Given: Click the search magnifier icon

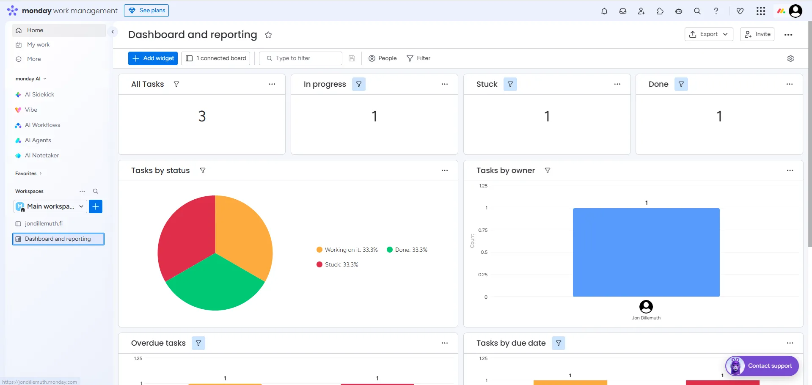Looking at the screenshot, I should tap(697, 11).
